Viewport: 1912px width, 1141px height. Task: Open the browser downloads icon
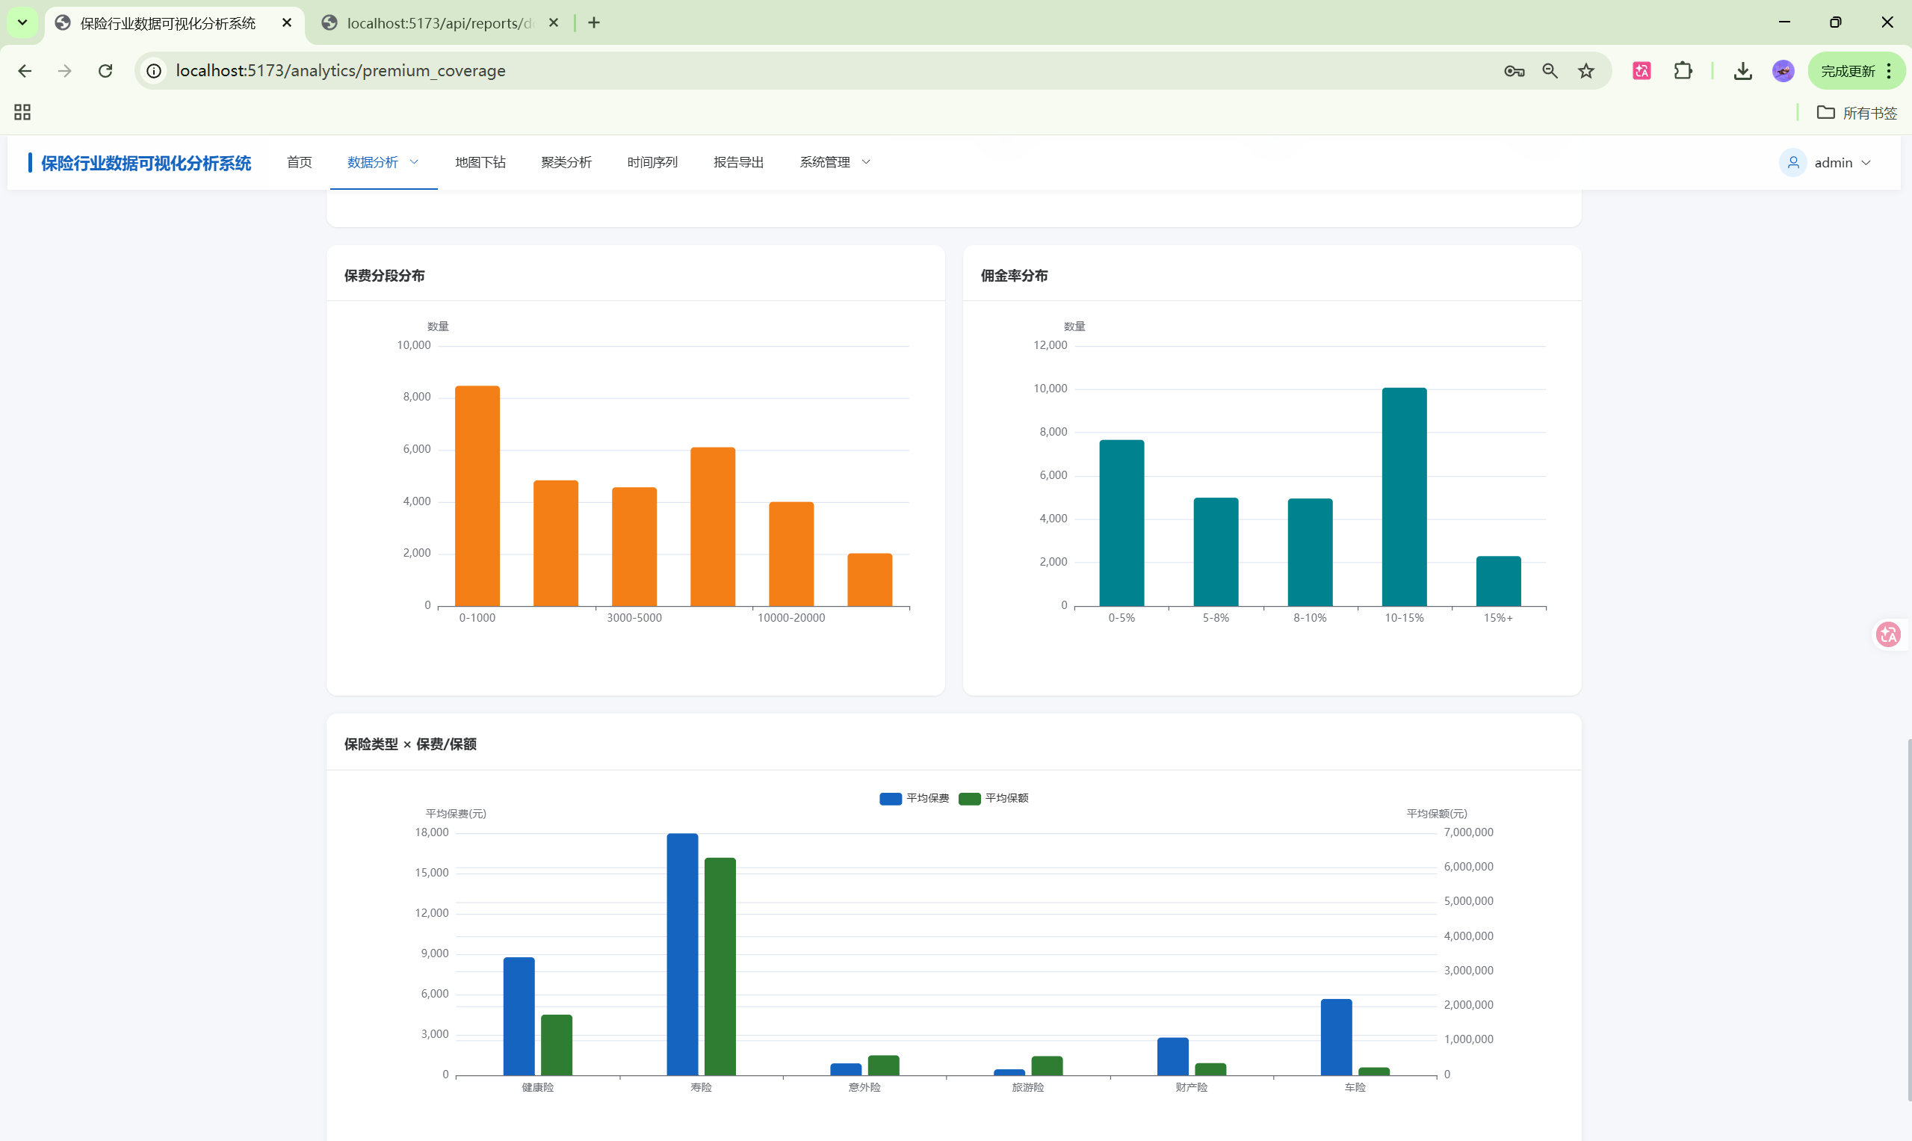(x=1743, y=71)
